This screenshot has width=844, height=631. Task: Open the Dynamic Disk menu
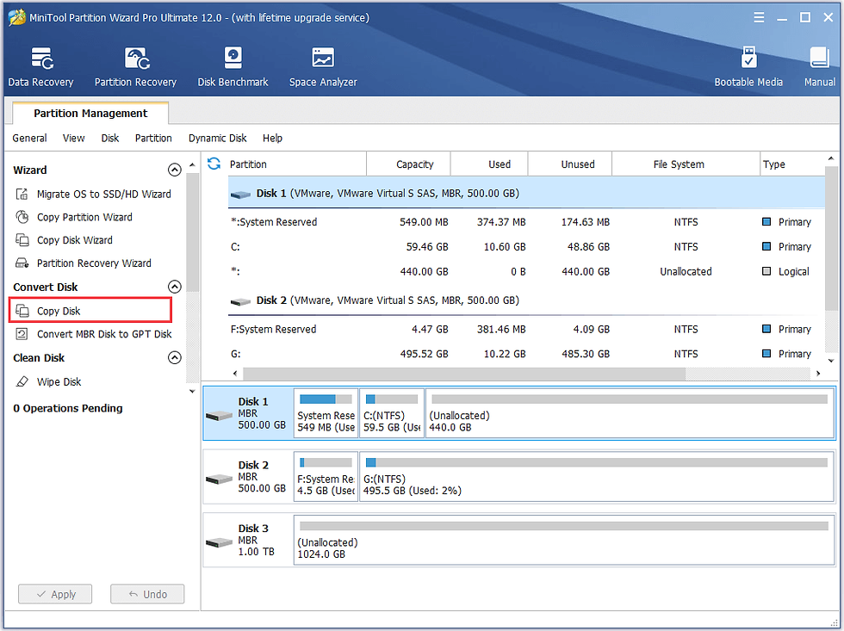[217, 139]
